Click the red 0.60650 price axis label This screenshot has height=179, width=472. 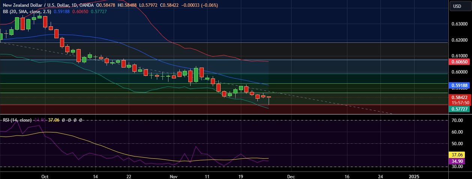tap(460, 61)
